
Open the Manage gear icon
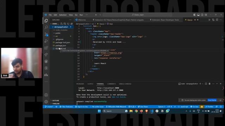click(46, 101)
